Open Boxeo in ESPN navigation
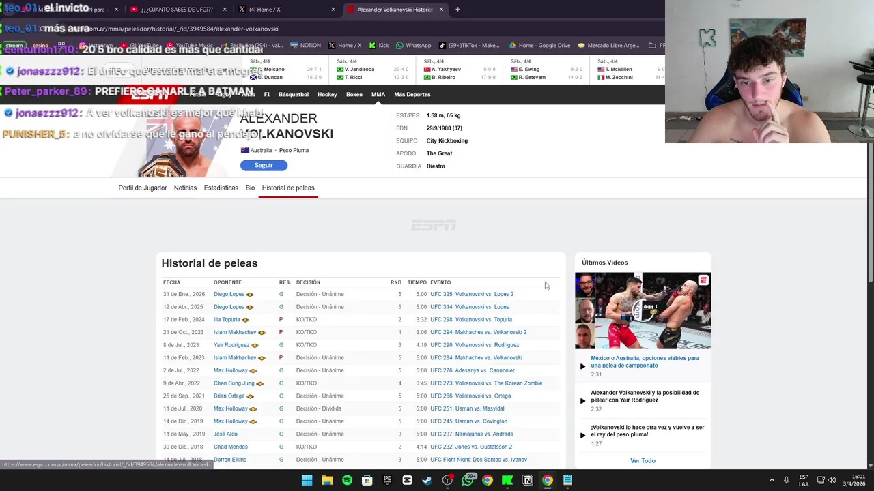 (354, 94)
